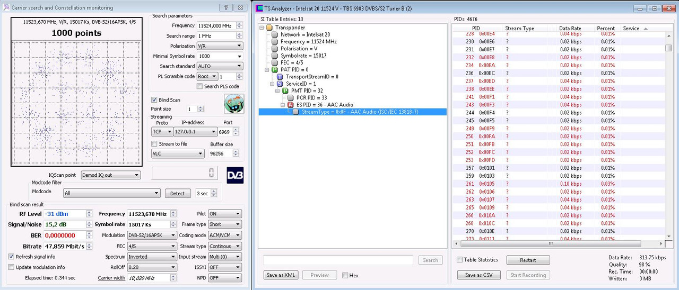The width and height of the screenshot is (679, 290).
Task: Click into the SI table search text field
Action: 338,260
